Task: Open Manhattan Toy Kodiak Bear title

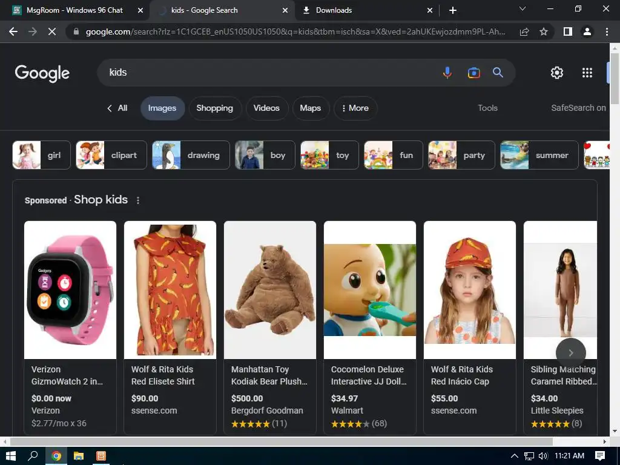Action: (269, 375)
